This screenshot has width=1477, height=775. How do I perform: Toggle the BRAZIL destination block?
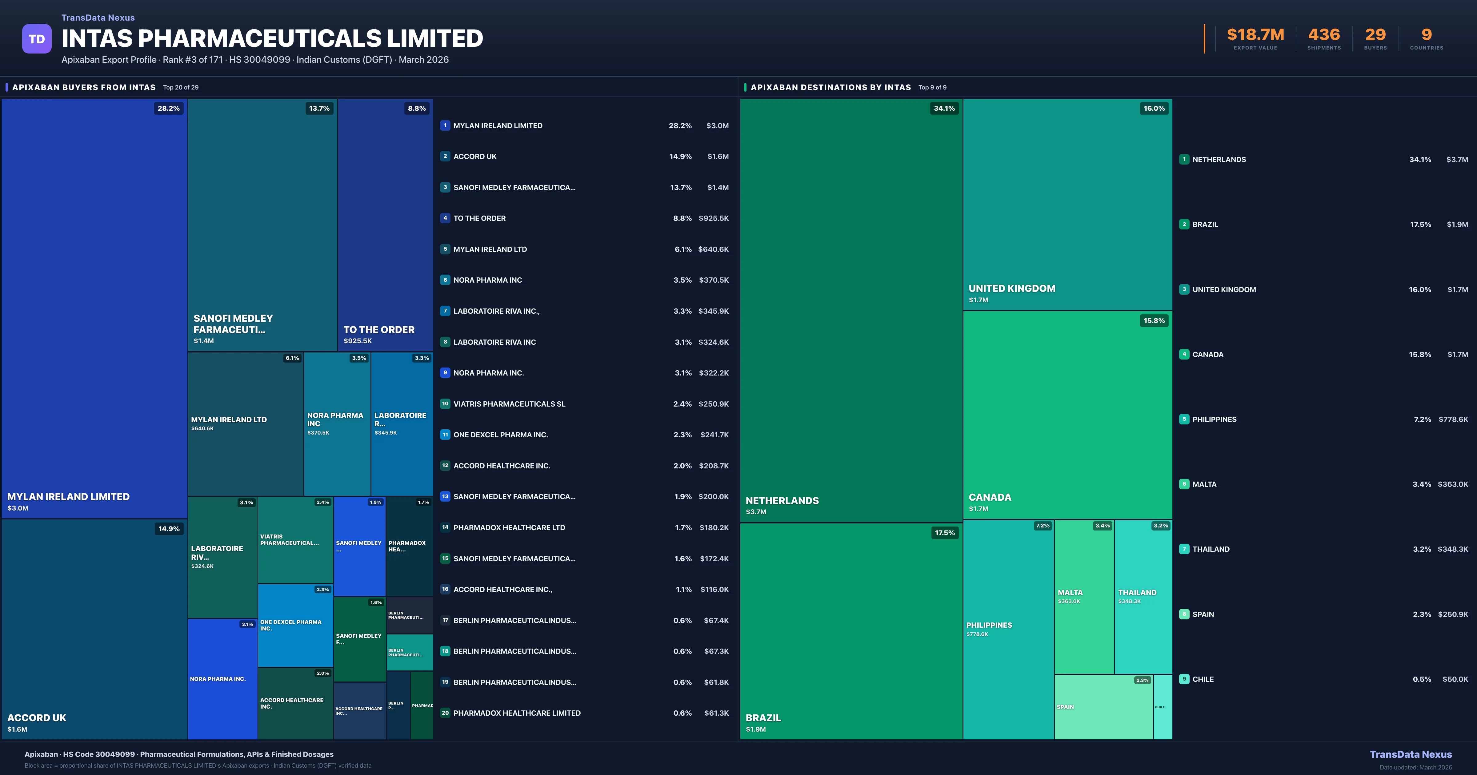(x=850, y=630)
